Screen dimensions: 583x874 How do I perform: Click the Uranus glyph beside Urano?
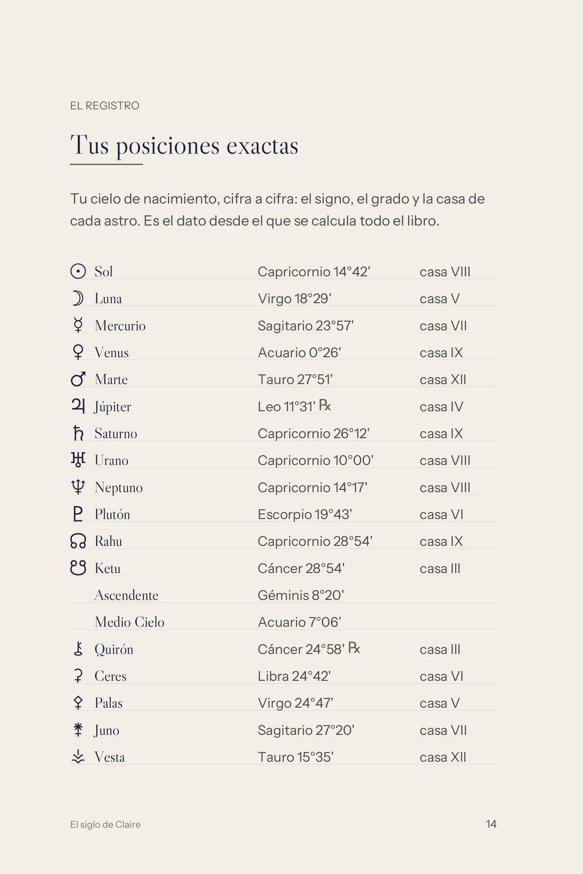tap(78, 460)
